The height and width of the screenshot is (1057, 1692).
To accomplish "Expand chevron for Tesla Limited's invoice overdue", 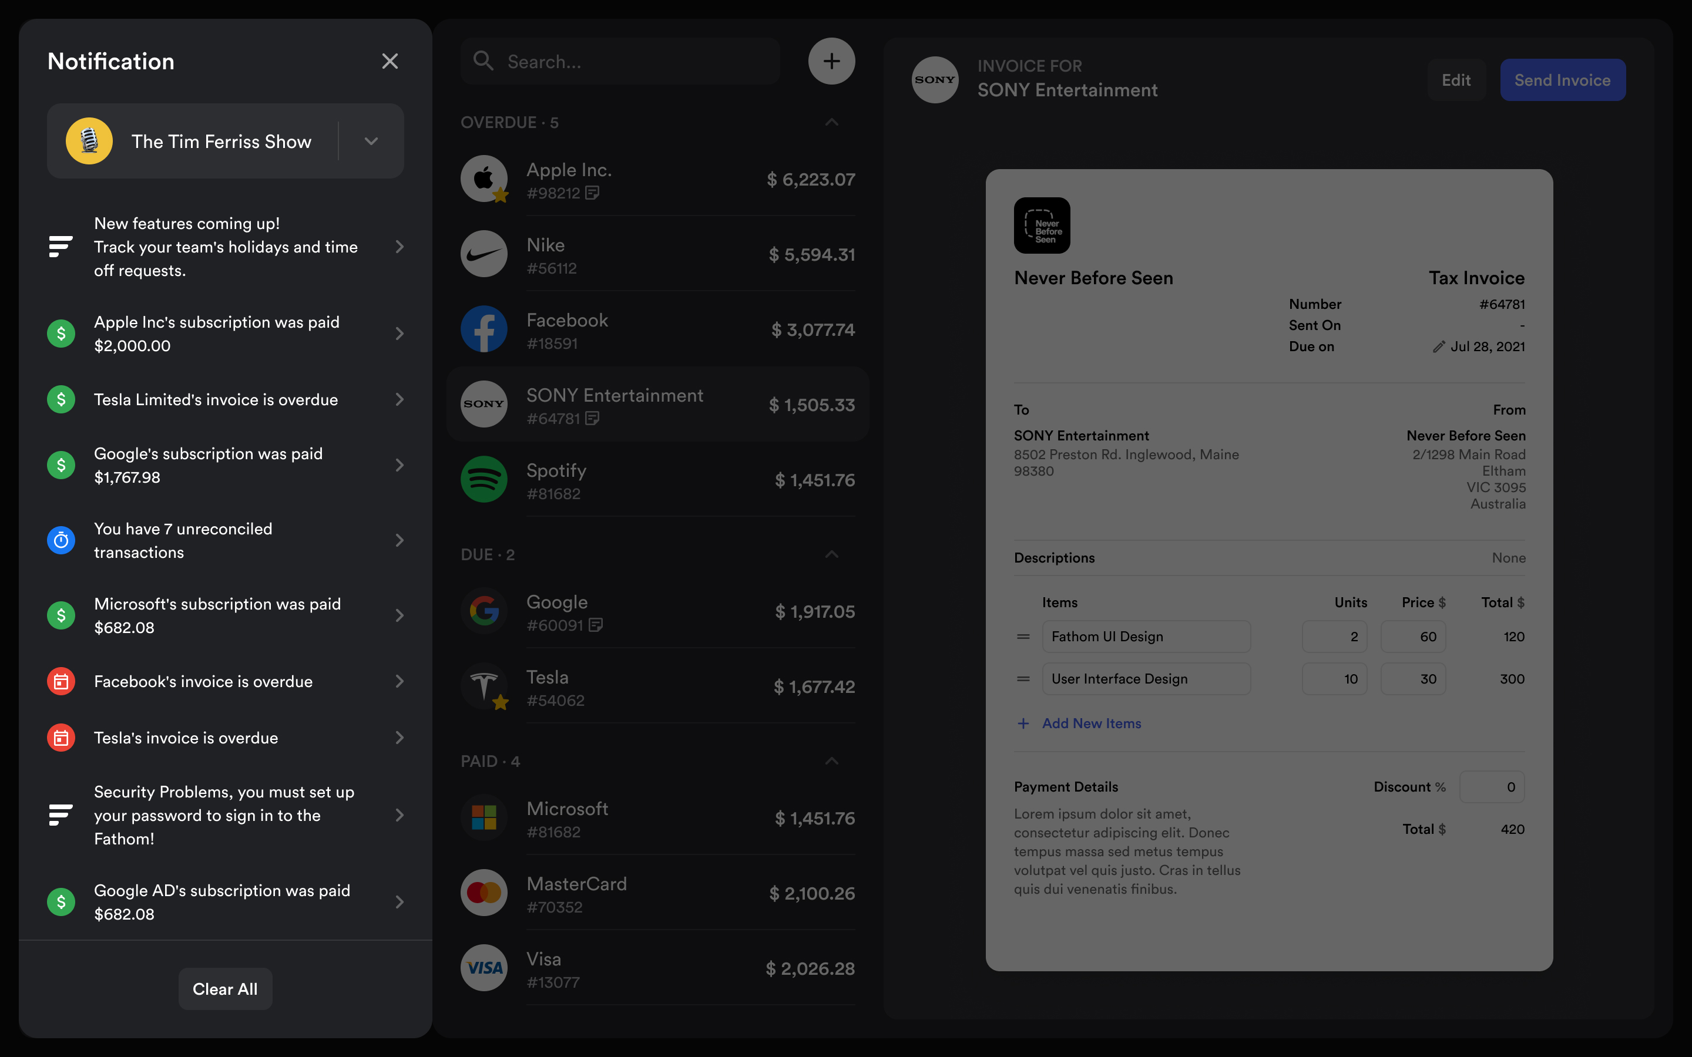I will point(399,399).
